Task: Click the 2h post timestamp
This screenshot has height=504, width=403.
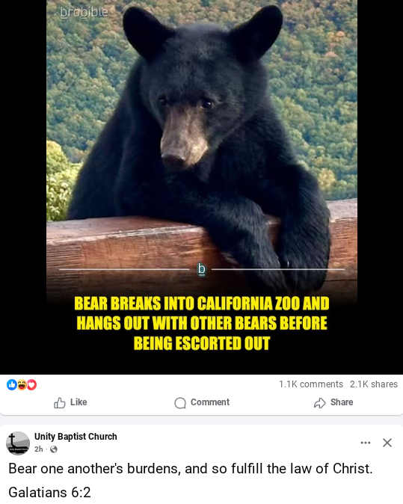Action: point(39,449)
